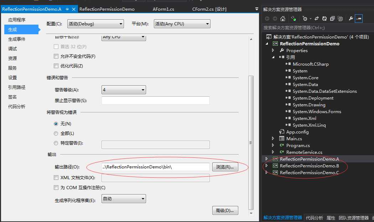This screenshot has height=222, width=374.
Task: Click the App.config file icon
Action: click(x=282, y=132)
